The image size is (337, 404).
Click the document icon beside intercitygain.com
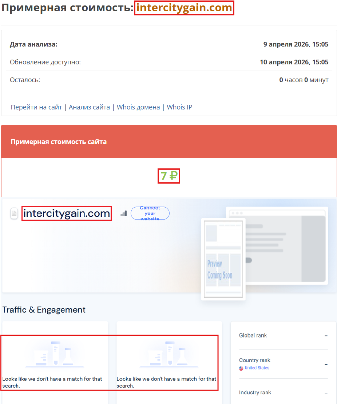coord(13,213)
